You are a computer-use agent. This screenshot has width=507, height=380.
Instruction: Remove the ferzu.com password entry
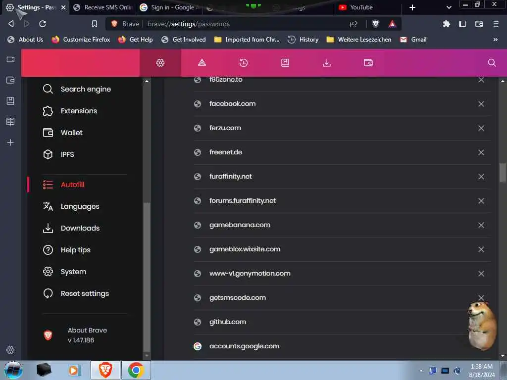481,128
